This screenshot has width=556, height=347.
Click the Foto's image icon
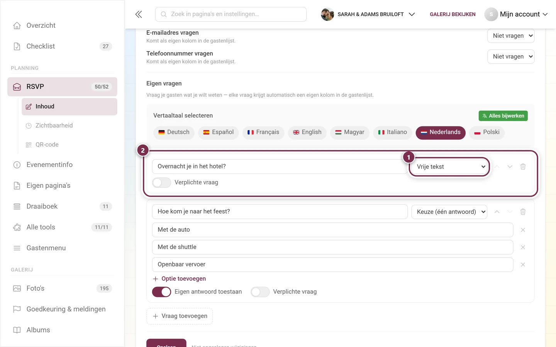[x=17, y=288]
